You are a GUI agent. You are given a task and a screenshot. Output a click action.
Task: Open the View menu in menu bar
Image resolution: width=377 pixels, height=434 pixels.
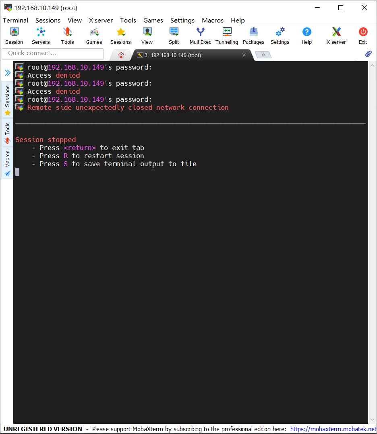[75, 20]
